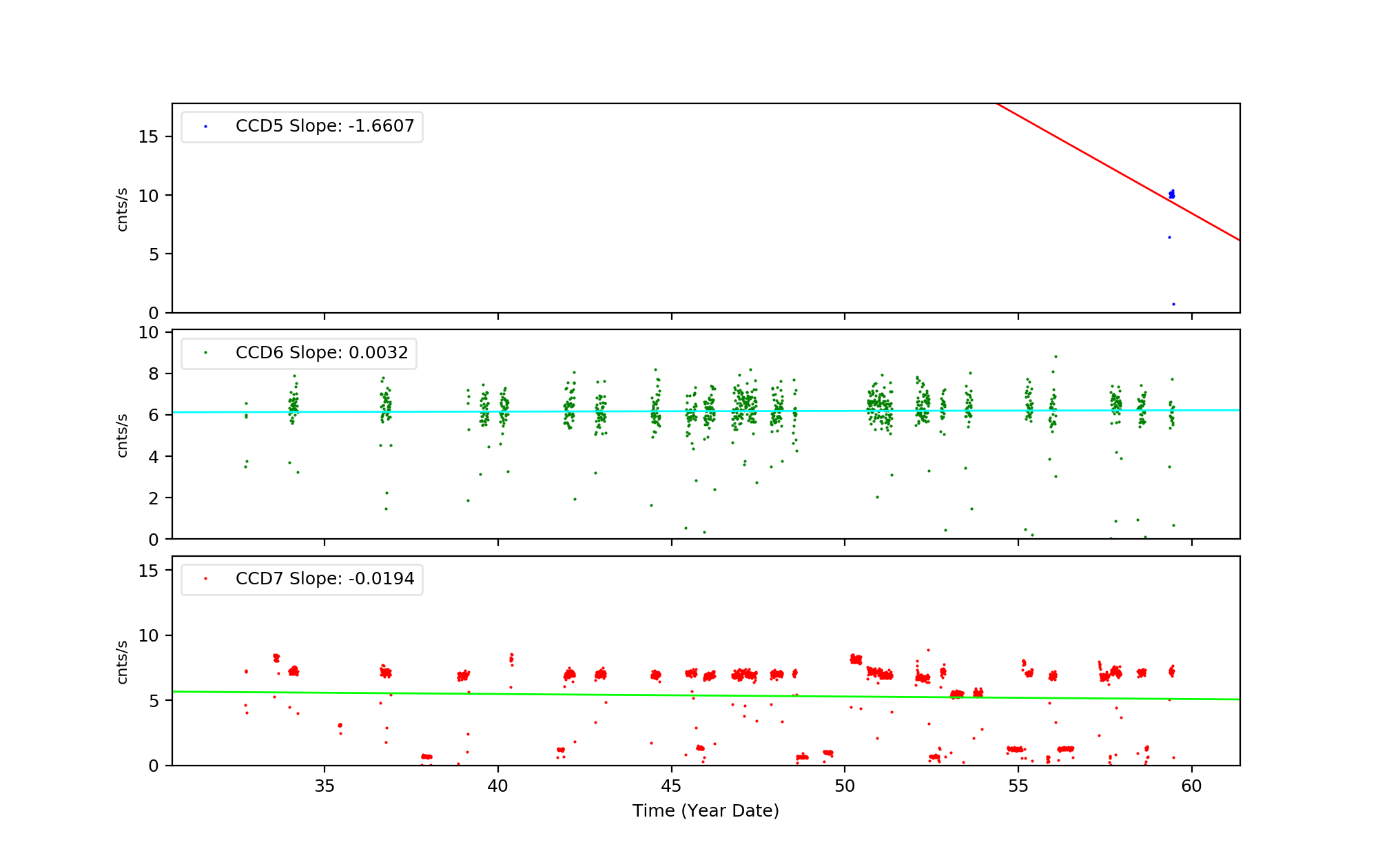Click the cnts/s label of bottom plot
Screen dimensions: 1378x860
click(123, 662)
